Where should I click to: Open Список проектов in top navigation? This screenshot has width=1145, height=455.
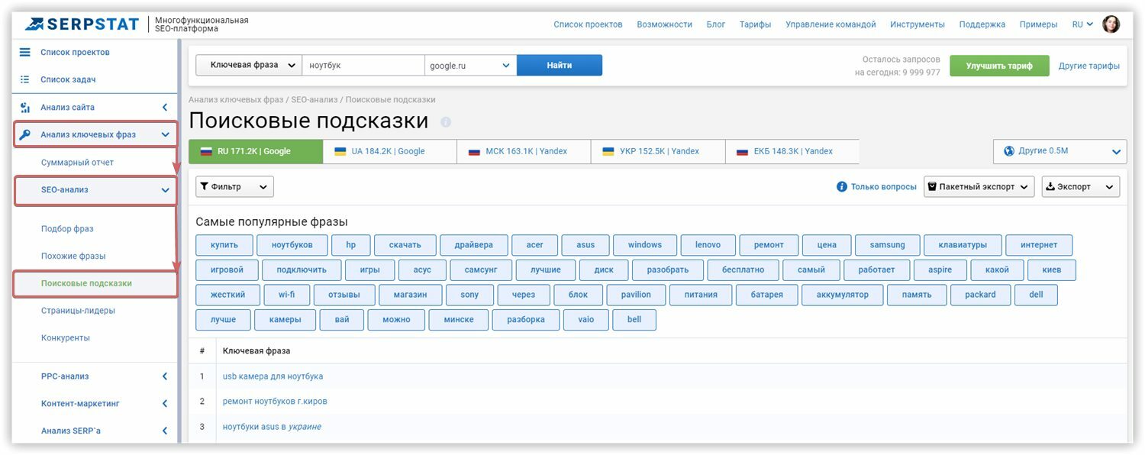tap(588, 24)
